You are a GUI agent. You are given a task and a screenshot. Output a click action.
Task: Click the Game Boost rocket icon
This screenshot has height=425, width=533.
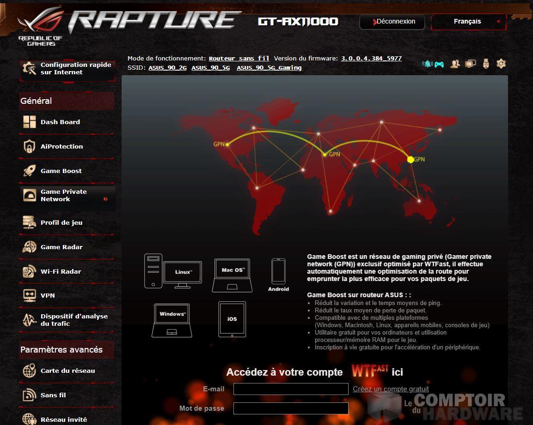tap(30, 171)
